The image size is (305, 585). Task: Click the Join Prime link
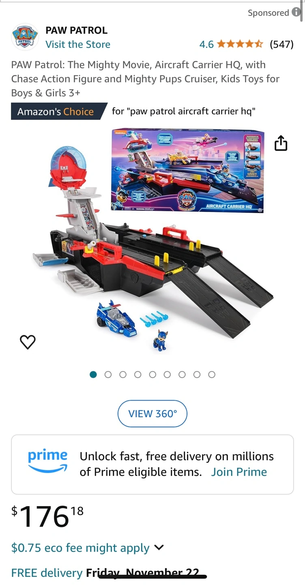pyautogui.click(x=239, y=472)
